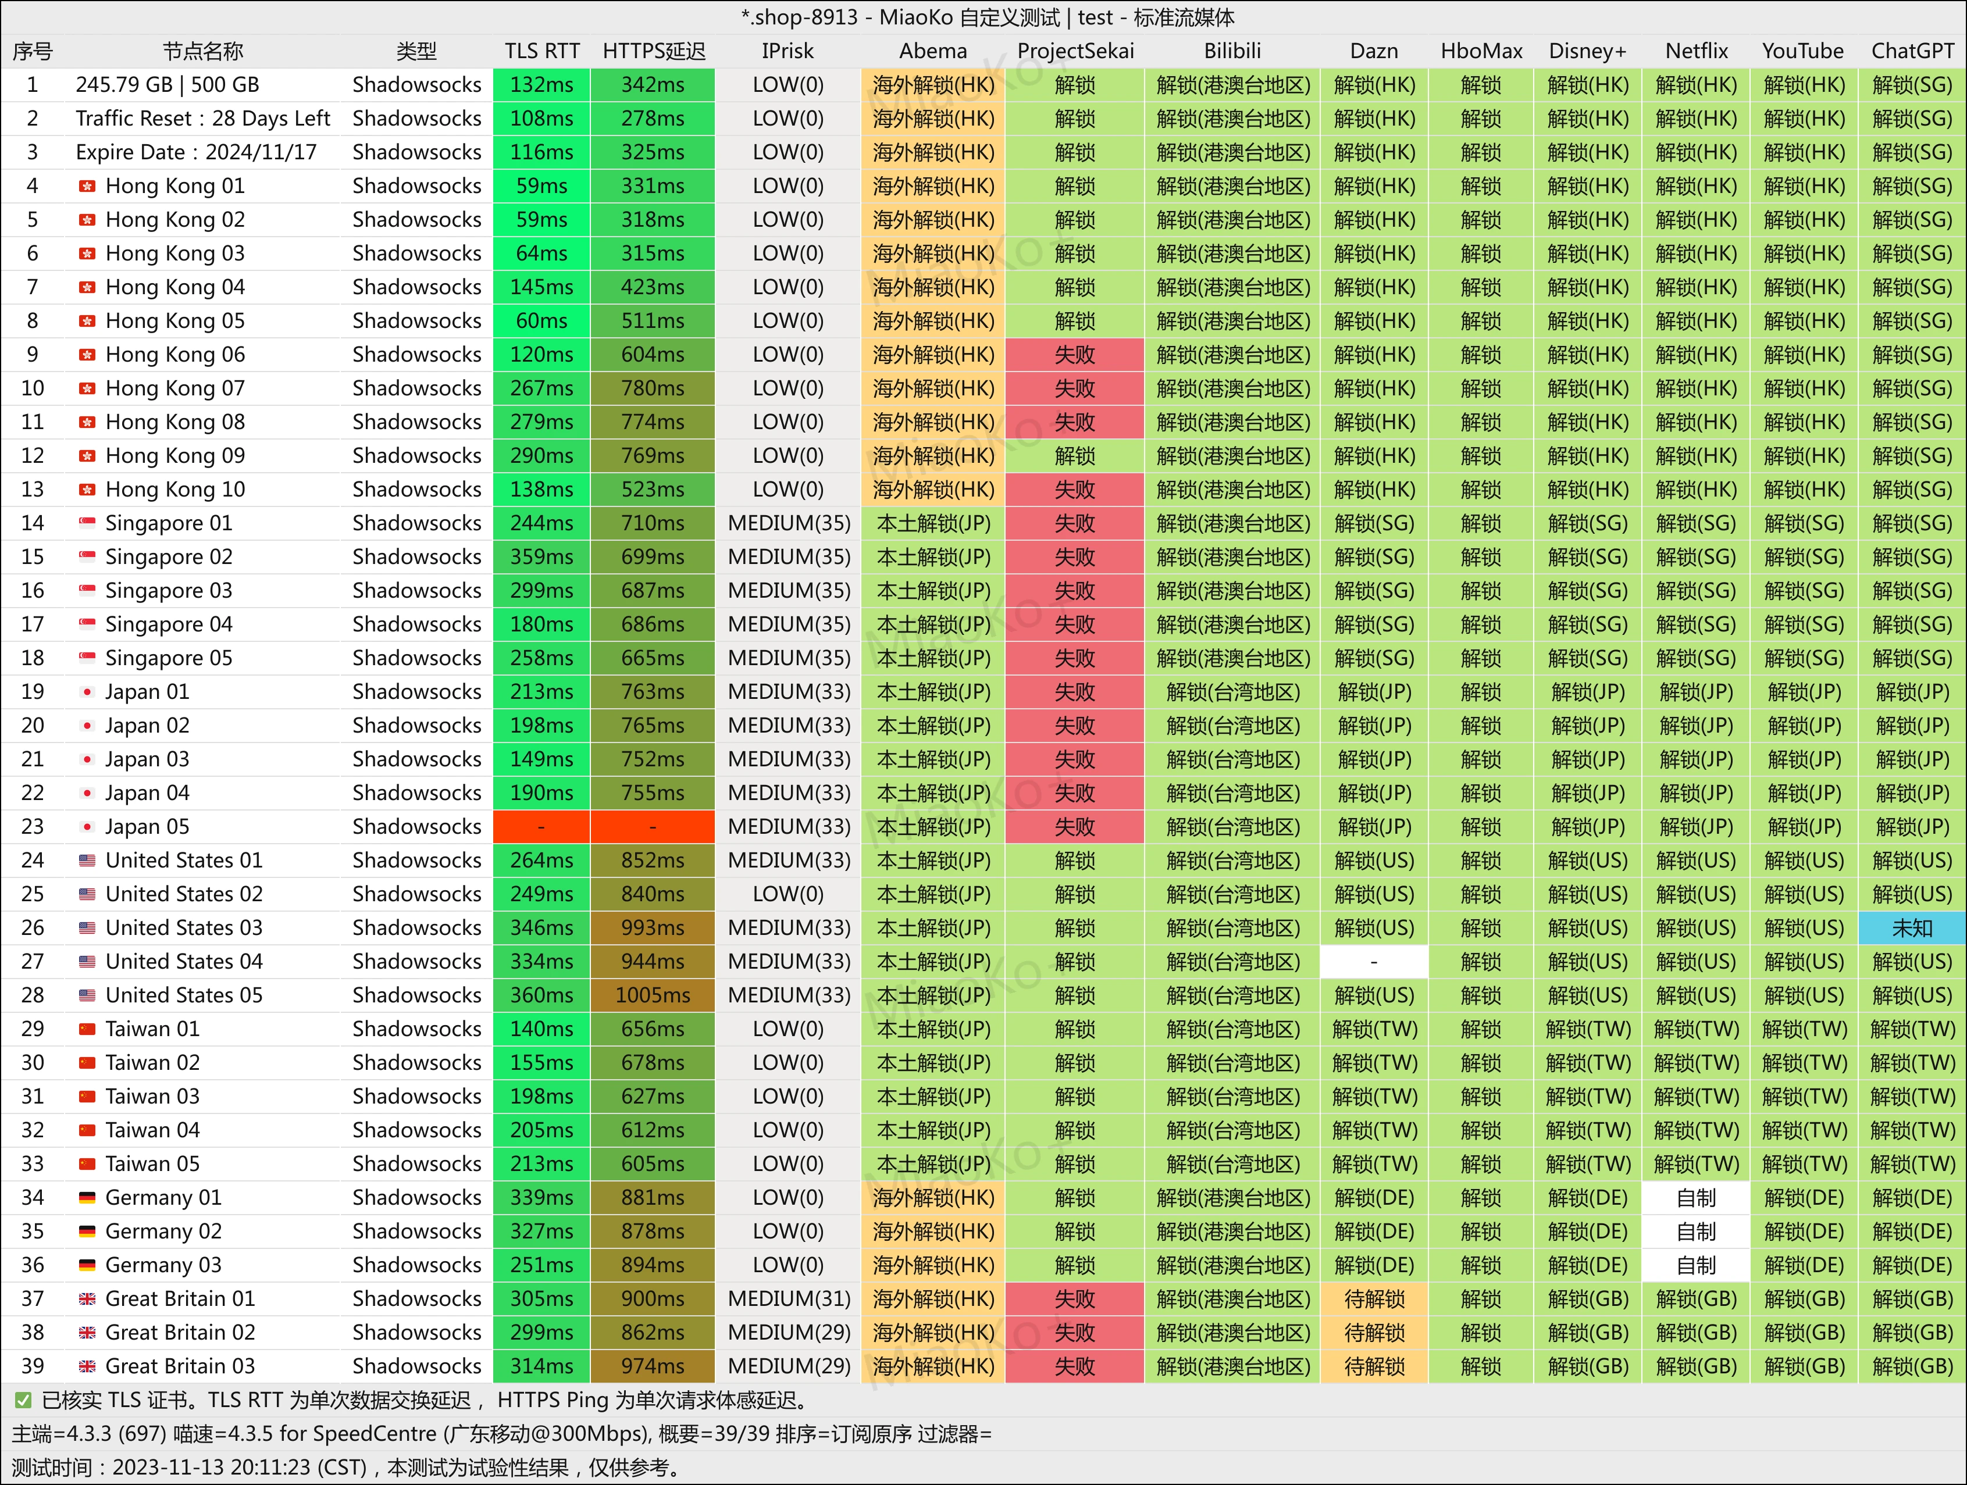Click the ChatGPT column header
The height and width of the screenshot is (1485, 1967).
coord(1912,52)
